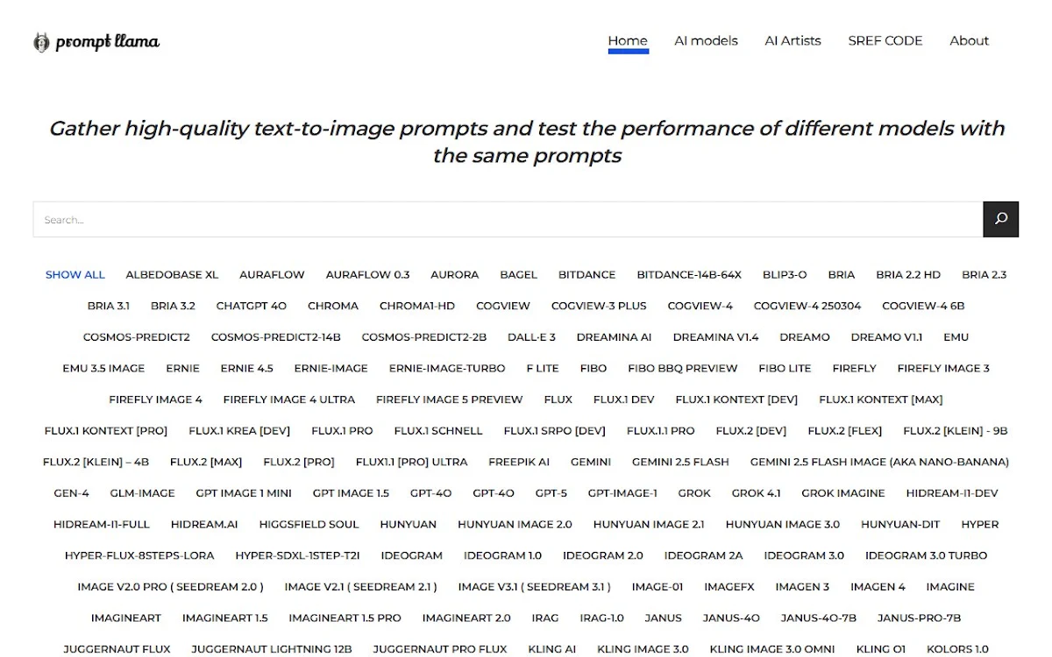Screen dimensions: 1052x657
Task: Choose the BAGEL model filter
Action: 518,274
